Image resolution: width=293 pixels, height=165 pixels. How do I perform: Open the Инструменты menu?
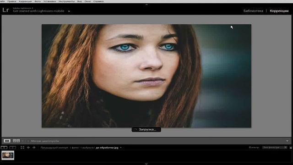coord(66,1)
